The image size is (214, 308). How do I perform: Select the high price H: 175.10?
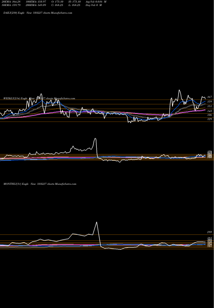(74, 2)
